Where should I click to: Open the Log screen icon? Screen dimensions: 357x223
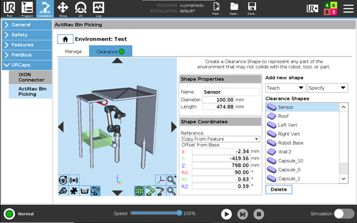(98, 9)
